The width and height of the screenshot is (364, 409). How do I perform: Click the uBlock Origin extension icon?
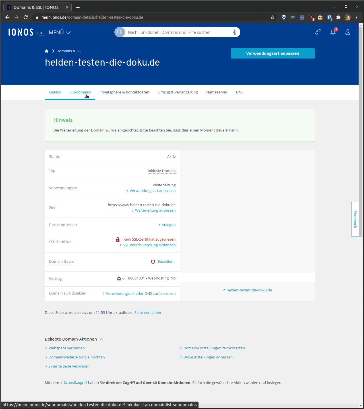(x=312, y=18)
